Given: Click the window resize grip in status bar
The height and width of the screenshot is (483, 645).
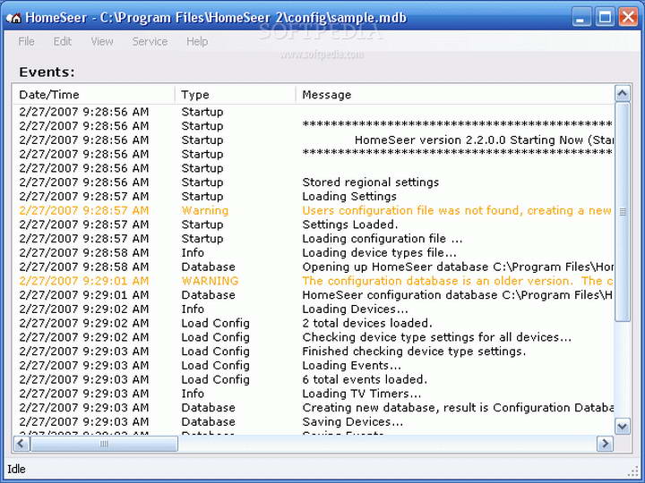Looking at the screenshot, I should 633,470.
